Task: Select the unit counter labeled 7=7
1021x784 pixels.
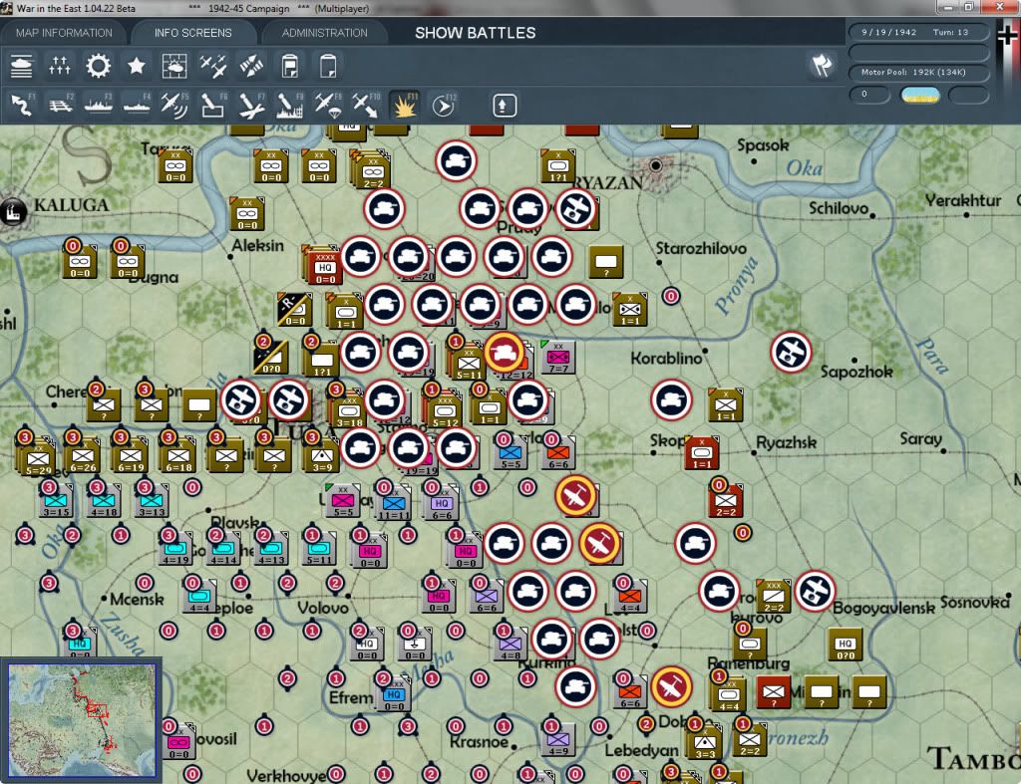Action: pyautogui.click(x=558, y=358)
